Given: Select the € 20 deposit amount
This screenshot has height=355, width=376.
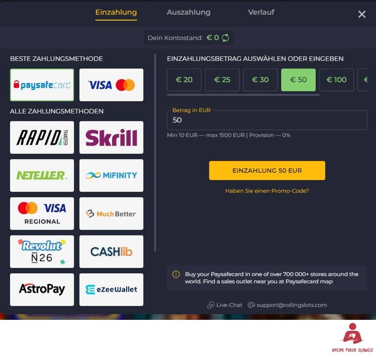Looking at the screenshot, I should [x=184, y=80].
